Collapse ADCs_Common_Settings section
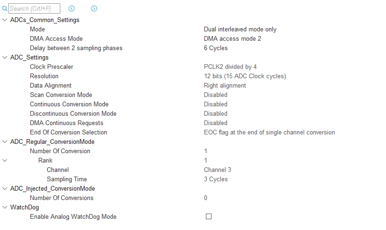This screenshot has height=230, width=386. click(x=5, y=20)
